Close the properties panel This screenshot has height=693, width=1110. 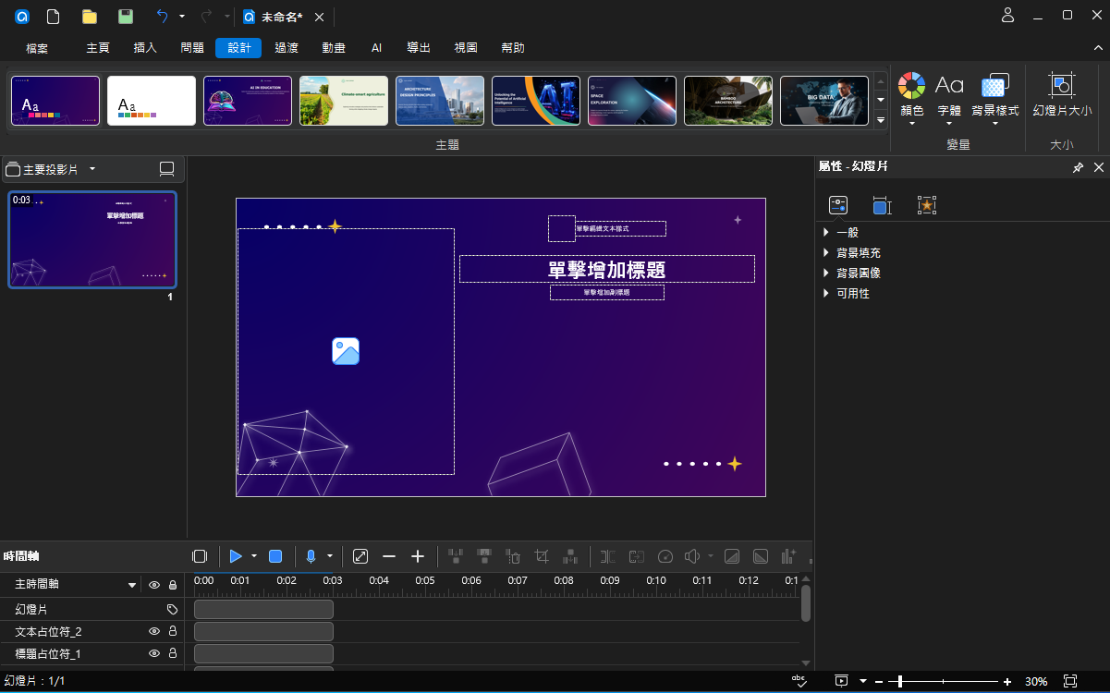point(1099,167)
